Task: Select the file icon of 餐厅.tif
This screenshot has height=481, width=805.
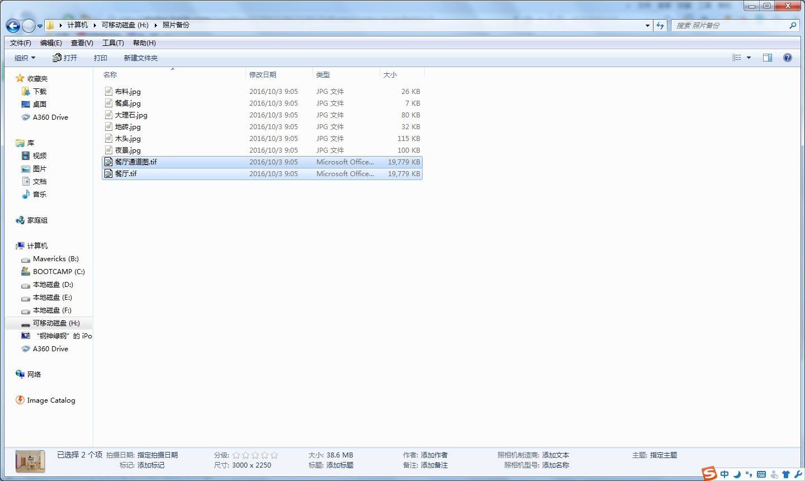Action: 109,173
